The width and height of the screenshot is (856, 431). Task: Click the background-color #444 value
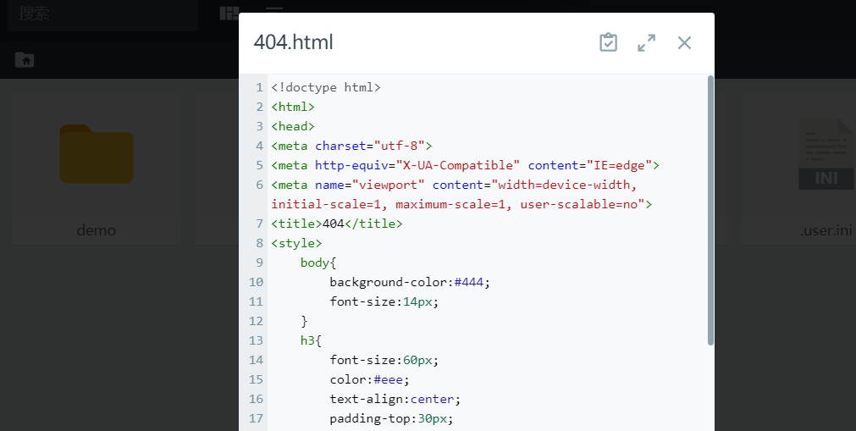(472, 282)
